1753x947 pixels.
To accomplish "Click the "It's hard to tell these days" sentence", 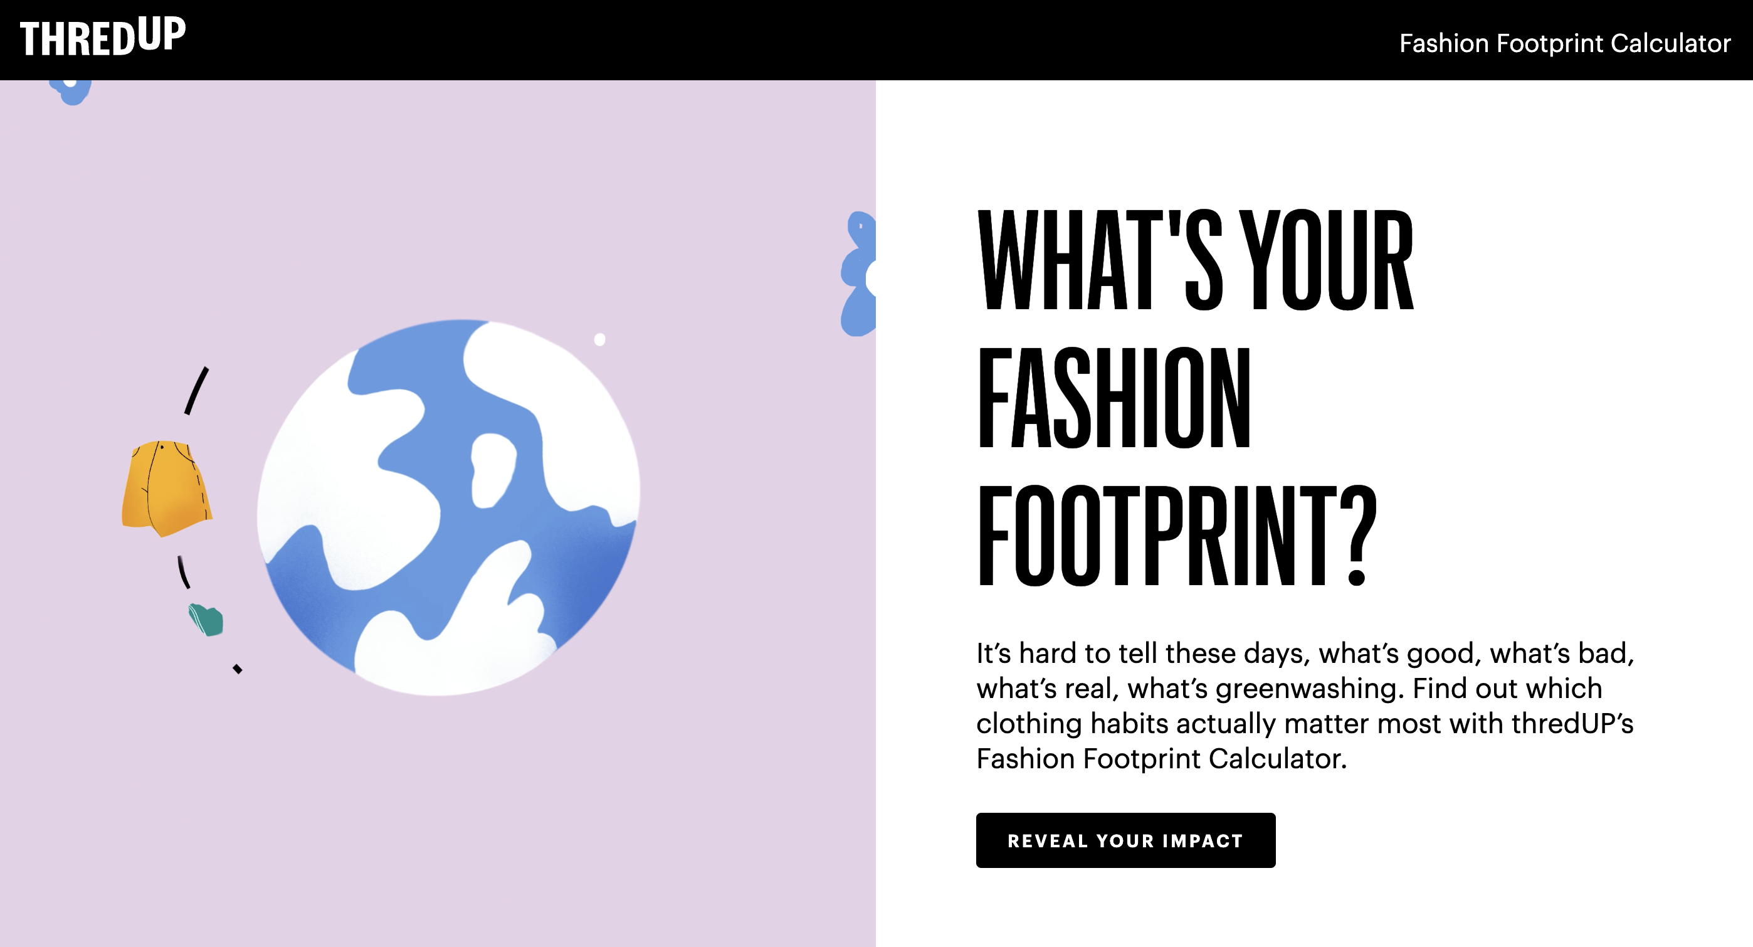I will coord(1142,653).
